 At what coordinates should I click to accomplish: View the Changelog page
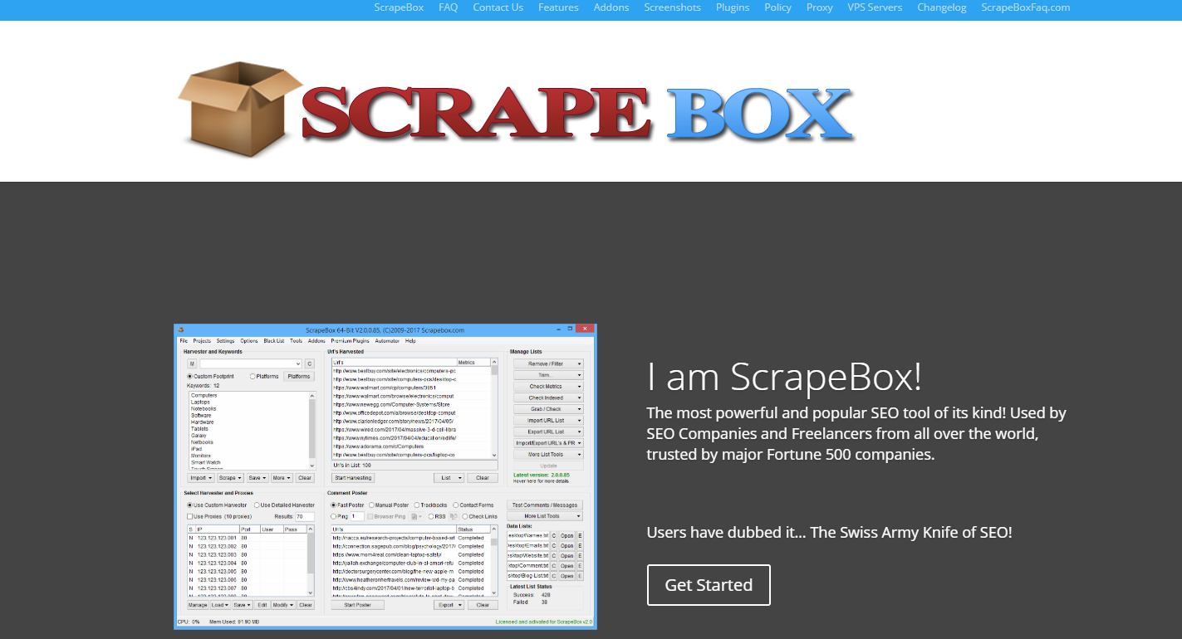coord(942,7)
